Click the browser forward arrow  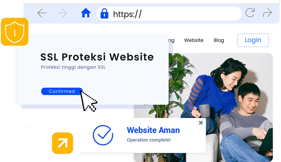pyautogui.click(x=63, y=13)
